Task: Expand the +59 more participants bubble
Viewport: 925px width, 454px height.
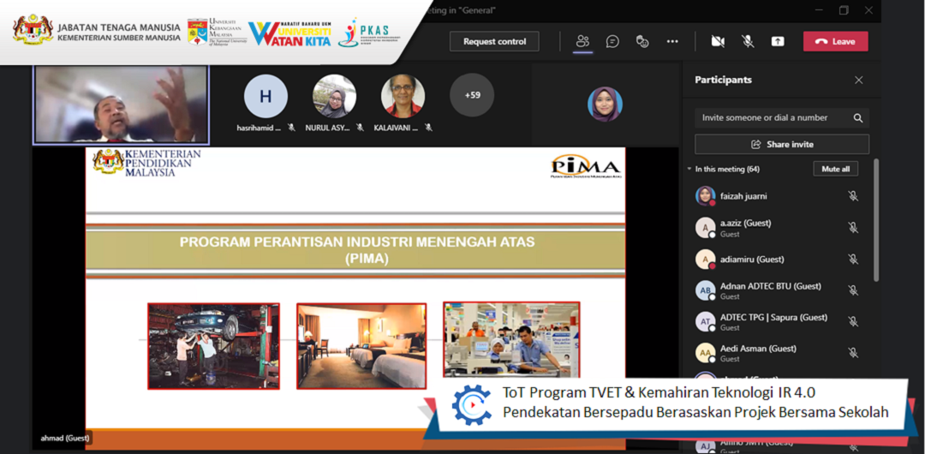Action: point(472,95)
